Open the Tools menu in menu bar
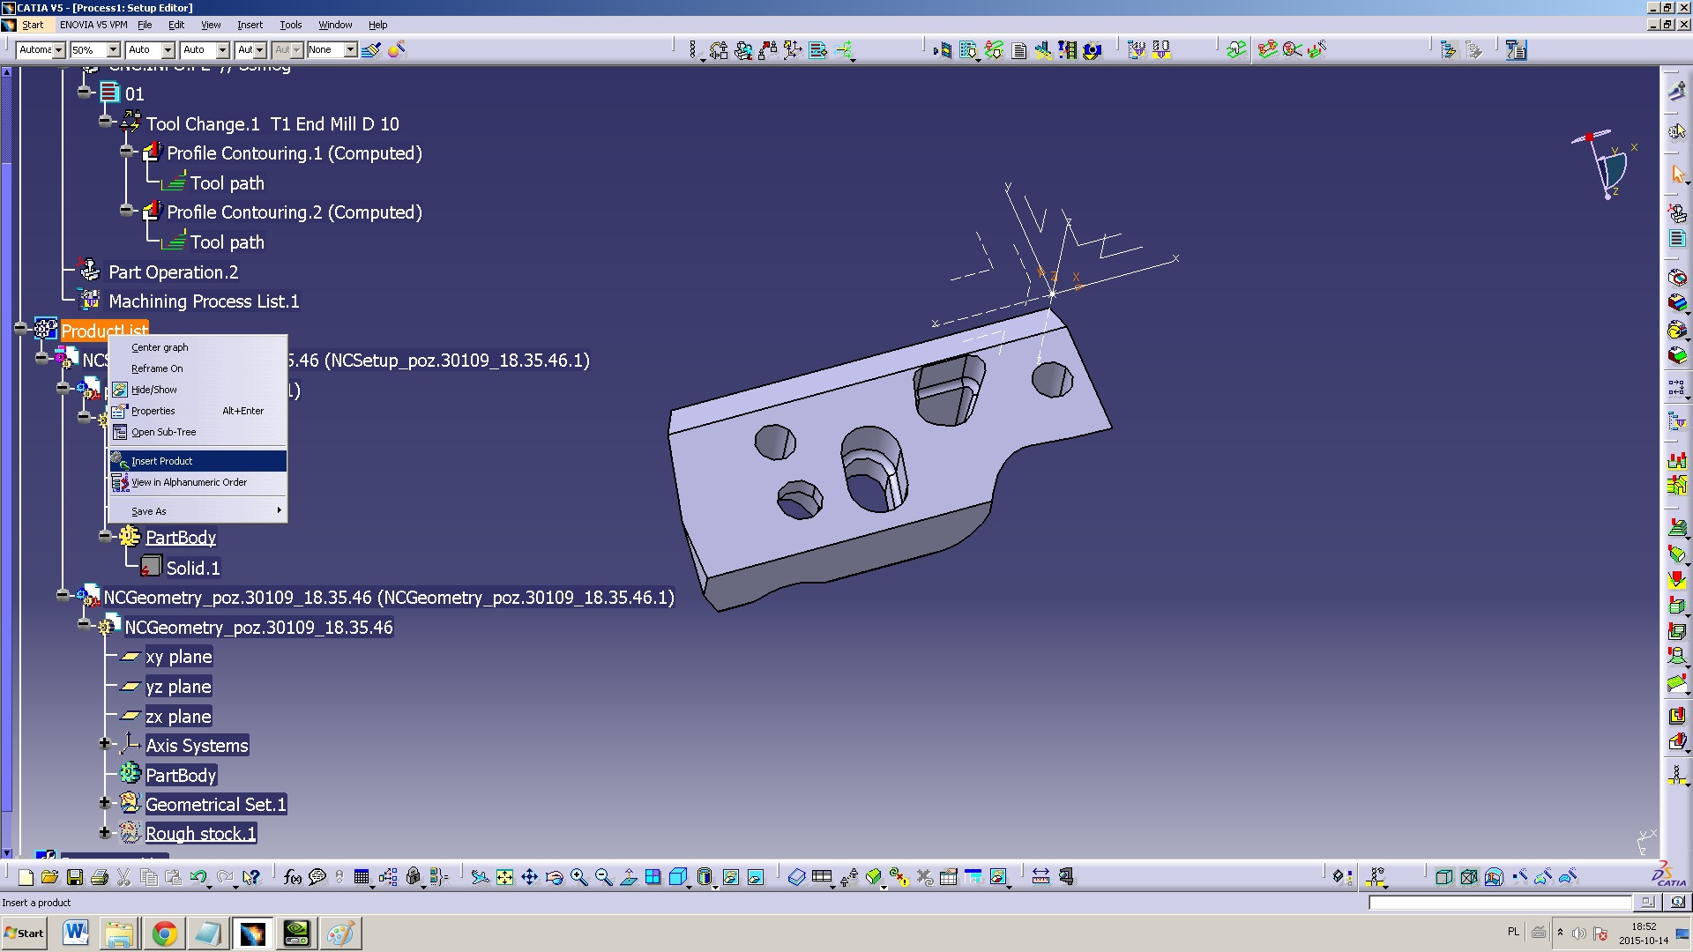 point(291,25)
